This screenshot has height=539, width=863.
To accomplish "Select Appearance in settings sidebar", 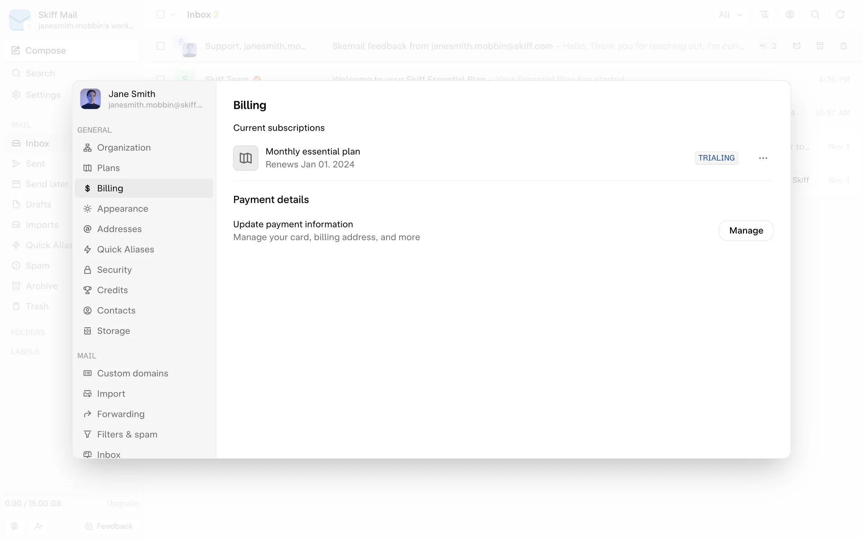I will (122, 209).
